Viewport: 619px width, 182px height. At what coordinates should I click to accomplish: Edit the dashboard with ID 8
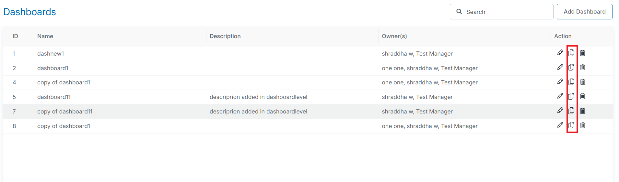click(560, 125)
